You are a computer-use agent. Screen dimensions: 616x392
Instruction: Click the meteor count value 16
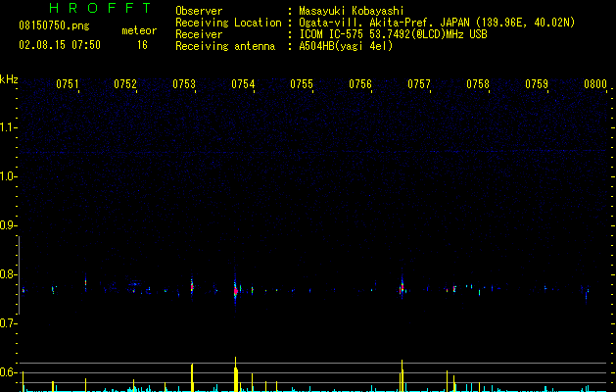(142, 45)
